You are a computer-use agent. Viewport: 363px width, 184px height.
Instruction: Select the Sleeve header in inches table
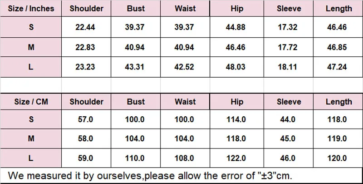289,9
